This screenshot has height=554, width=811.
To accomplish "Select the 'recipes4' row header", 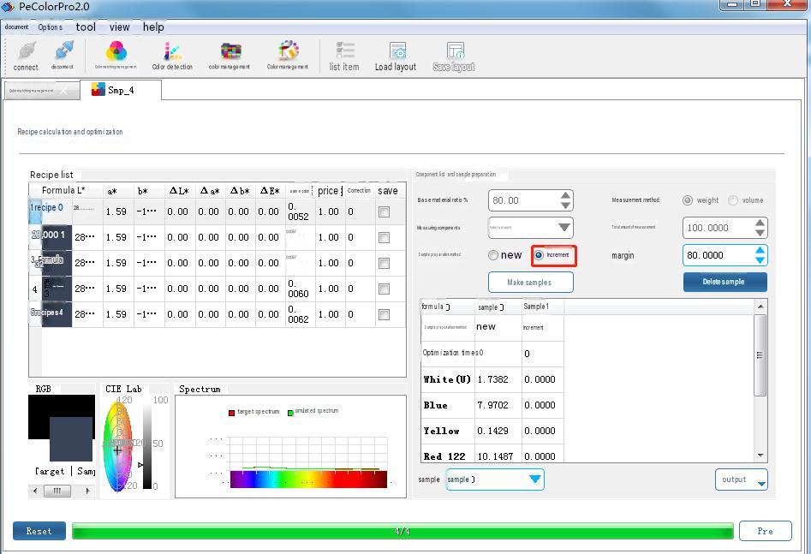I will click(x=51, y=314).
